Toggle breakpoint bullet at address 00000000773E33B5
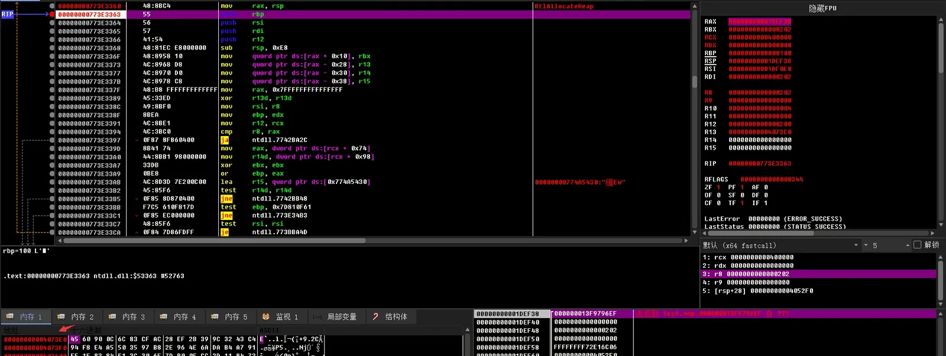 point(52,199)
